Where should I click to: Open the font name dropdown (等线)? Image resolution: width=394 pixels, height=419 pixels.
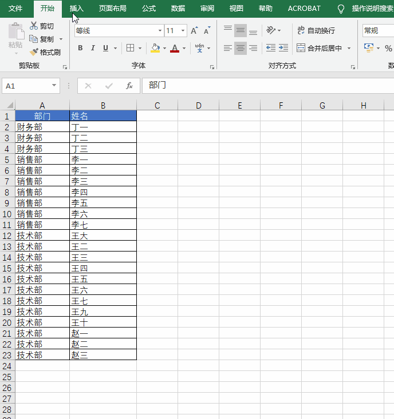coord(160,30)
